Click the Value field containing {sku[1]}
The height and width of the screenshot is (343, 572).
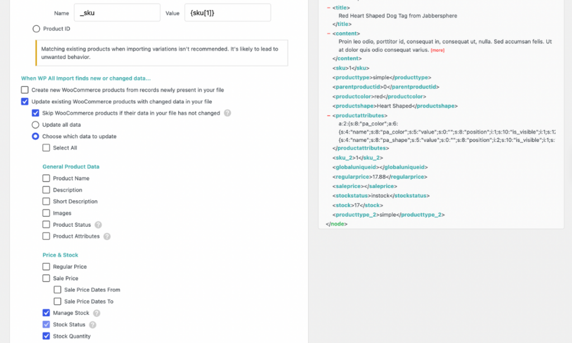(x=228, y=13)
